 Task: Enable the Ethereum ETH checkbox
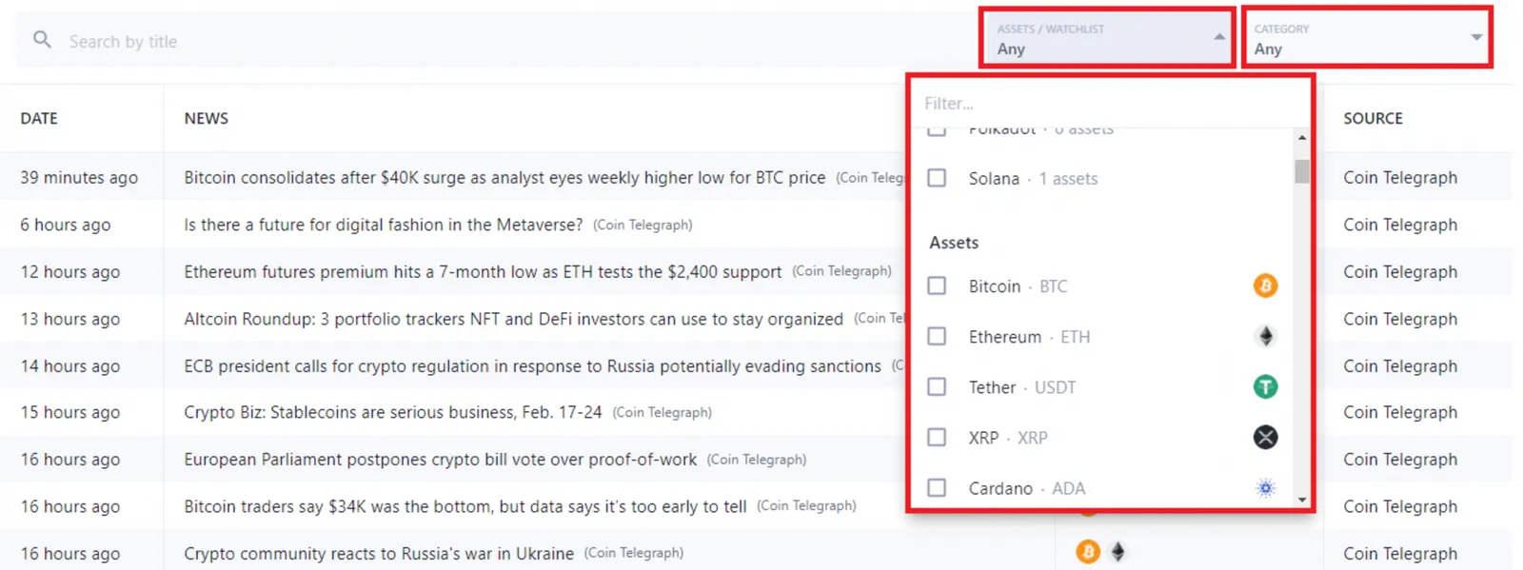pyautogui.click(x=937, y=336)
